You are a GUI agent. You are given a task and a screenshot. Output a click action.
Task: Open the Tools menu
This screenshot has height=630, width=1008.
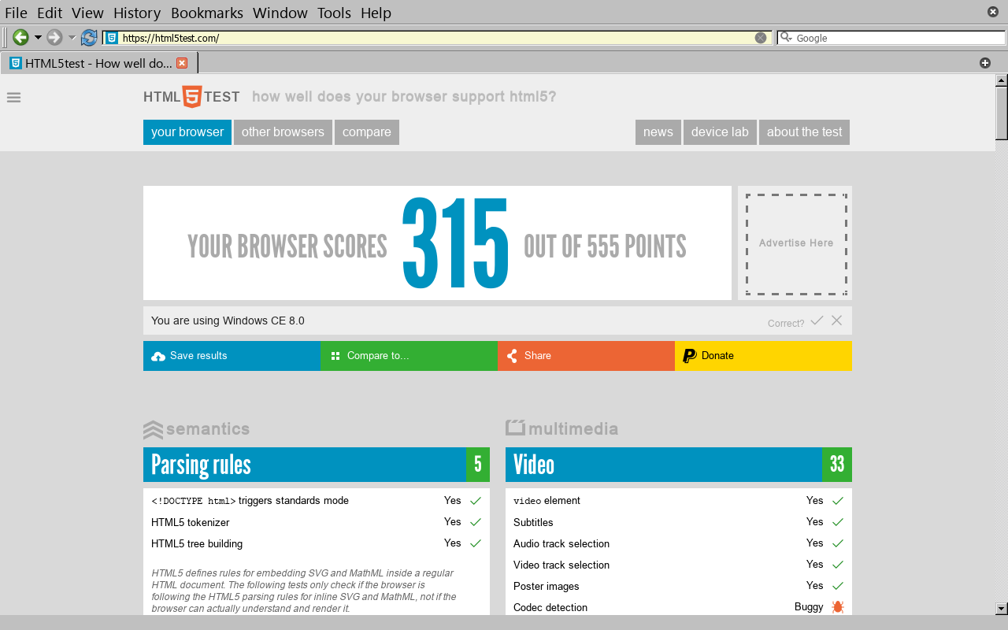pos(335,13)
